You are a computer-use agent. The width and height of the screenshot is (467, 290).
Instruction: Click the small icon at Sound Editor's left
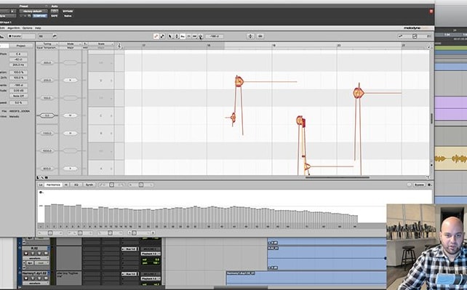point(41,193)
